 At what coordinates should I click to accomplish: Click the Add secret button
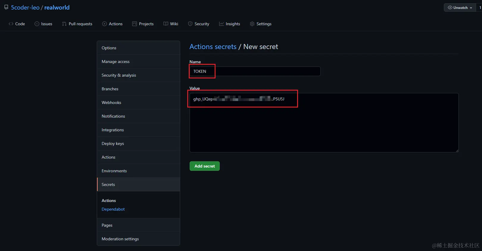(x=205, y=166)
